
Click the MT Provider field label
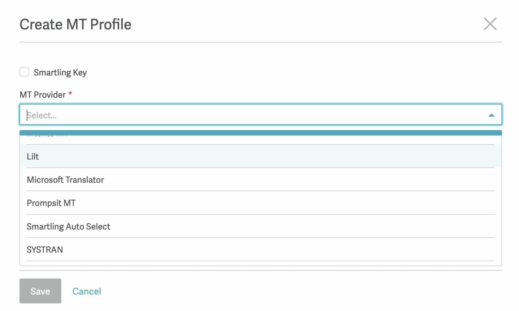43,94
